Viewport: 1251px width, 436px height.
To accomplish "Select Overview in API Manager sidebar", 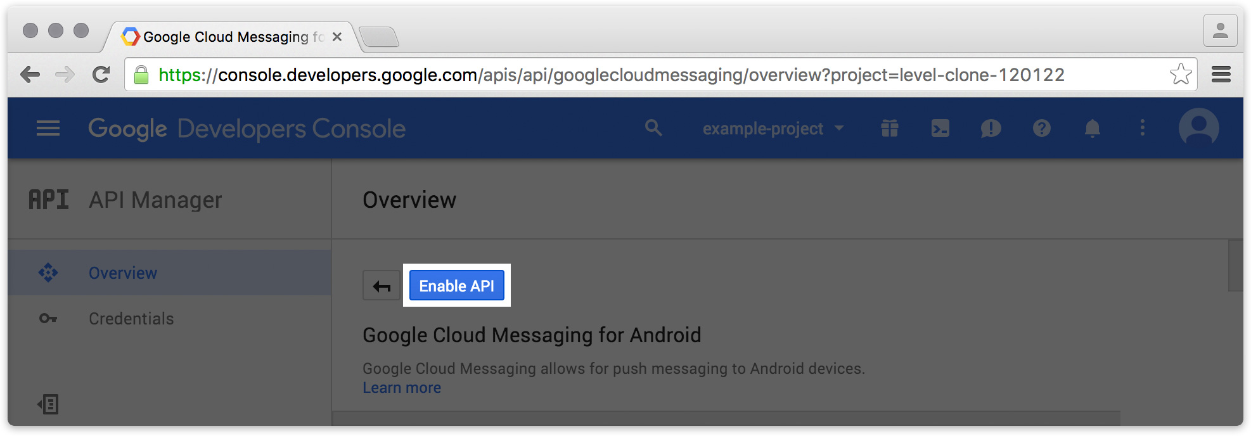I will coord(123,273).
